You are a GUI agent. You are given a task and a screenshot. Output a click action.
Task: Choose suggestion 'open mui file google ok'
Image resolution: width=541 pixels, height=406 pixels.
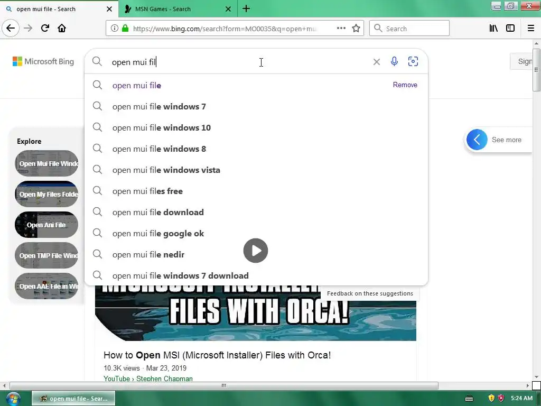click(x=256, y=233)
